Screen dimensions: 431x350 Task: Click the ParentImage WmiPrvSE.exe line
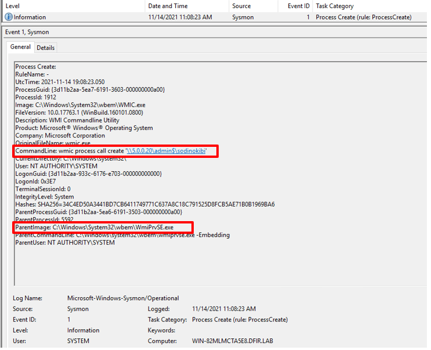click(x=103, y=227)
